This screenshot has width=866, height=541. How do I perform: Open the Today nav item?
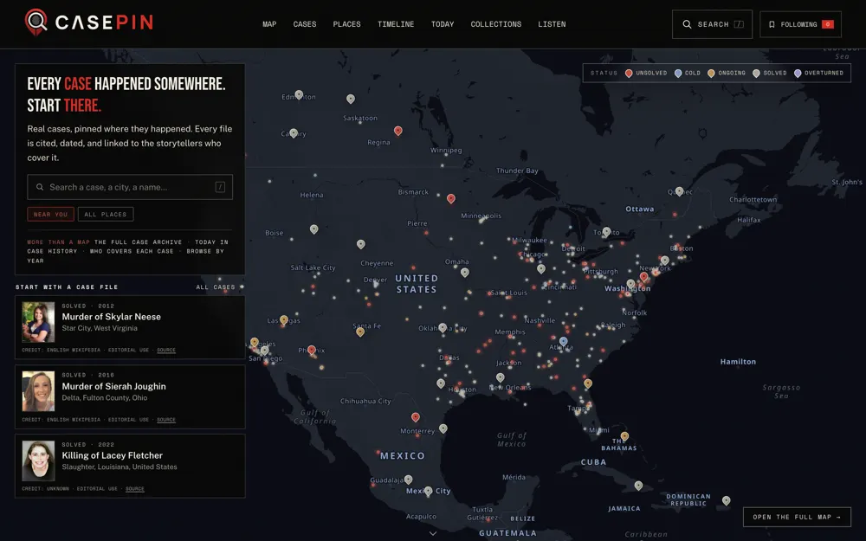click(x=443, y=24)
